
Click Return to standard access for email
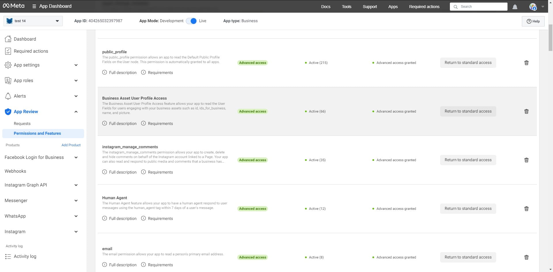pos(468,257)
